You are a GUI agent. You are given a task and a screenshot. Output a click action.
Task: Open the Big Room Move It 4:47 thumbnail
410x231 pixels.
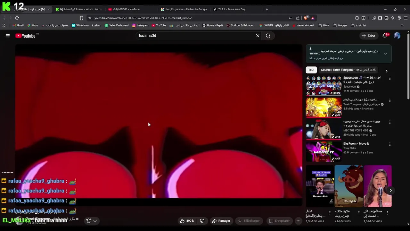(324, 151)
